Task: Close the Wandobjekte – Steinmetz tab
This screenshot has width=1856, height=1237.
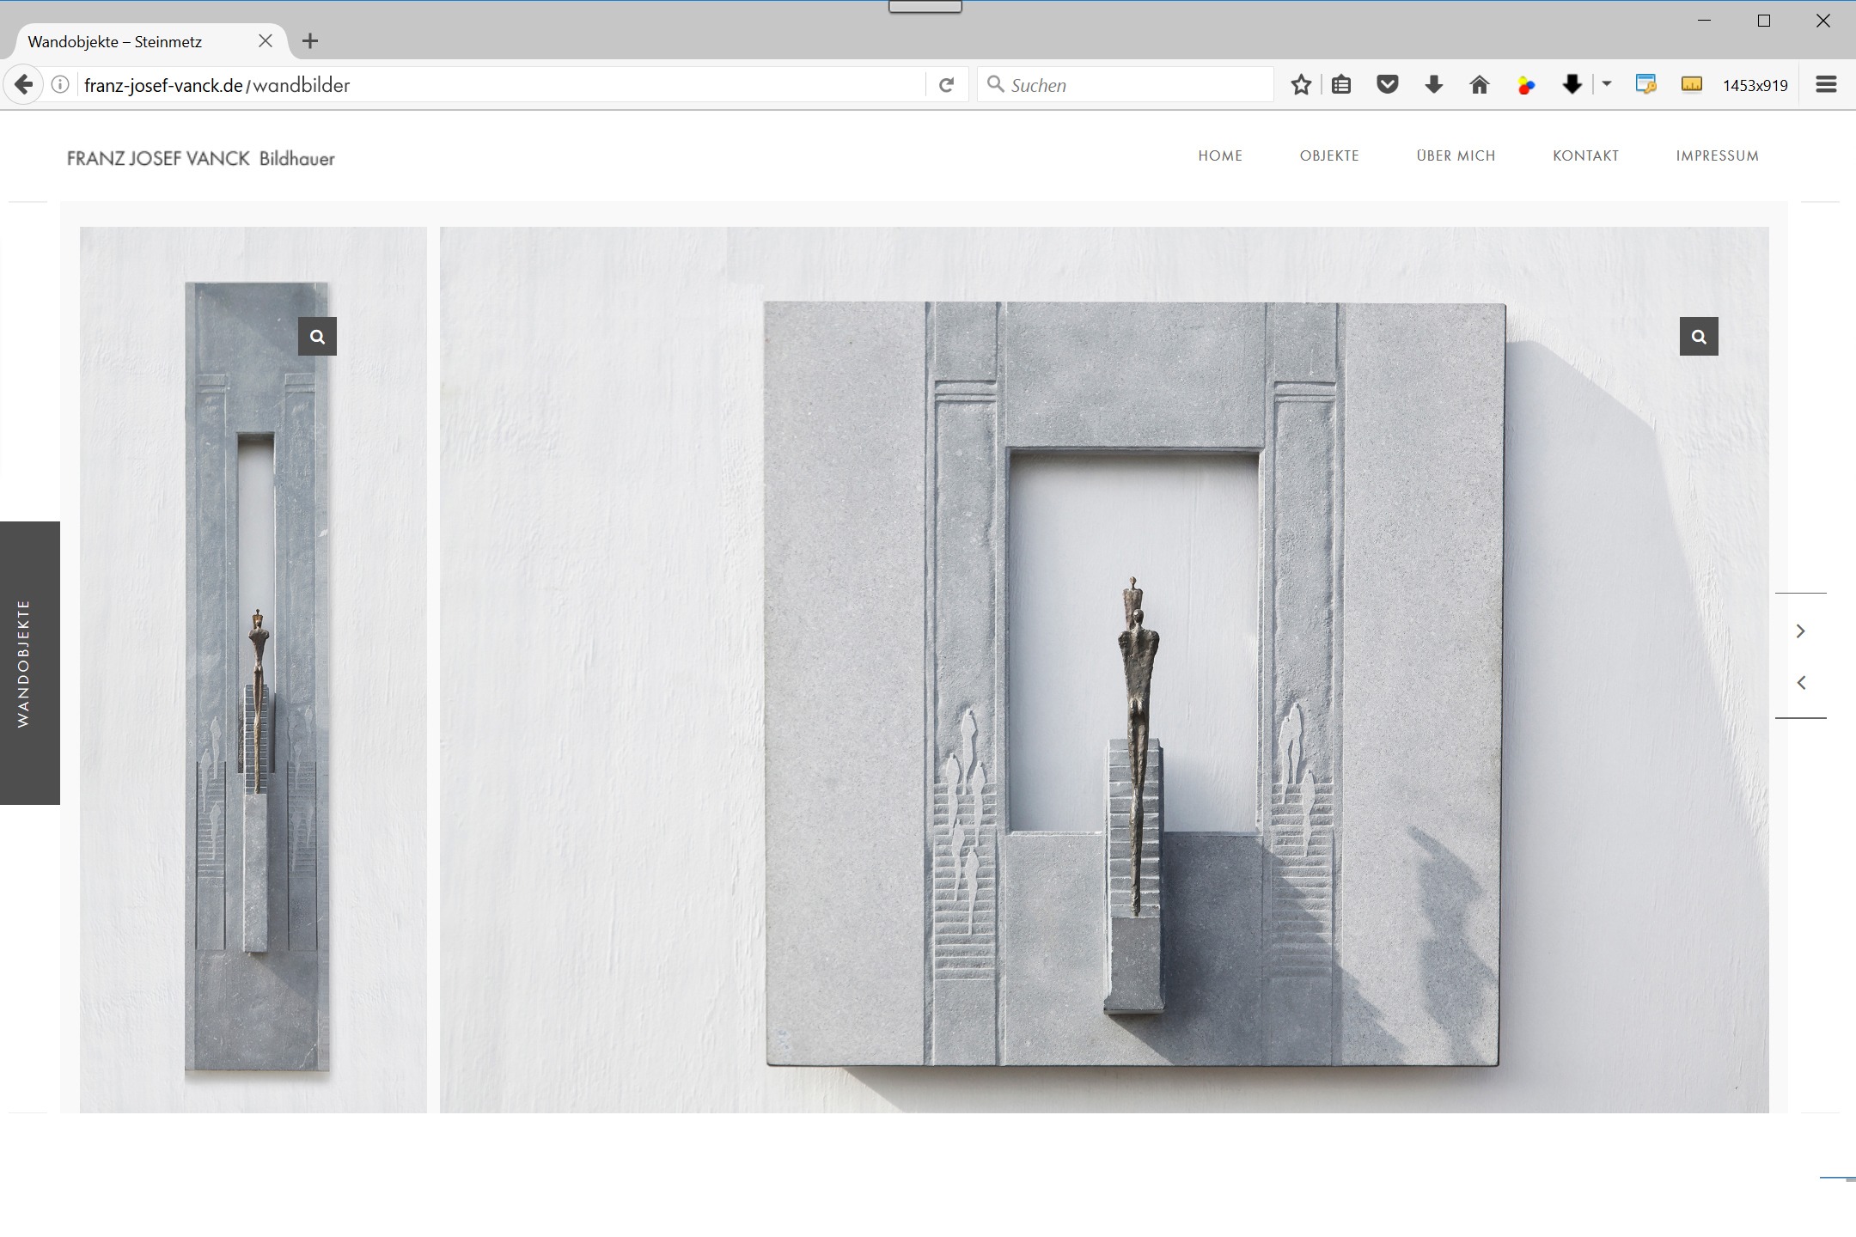Action: pos(266,40)
